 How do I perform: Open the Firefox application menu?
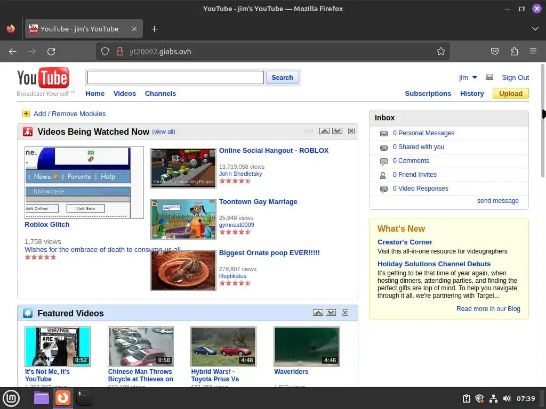[x=533, y=52]
